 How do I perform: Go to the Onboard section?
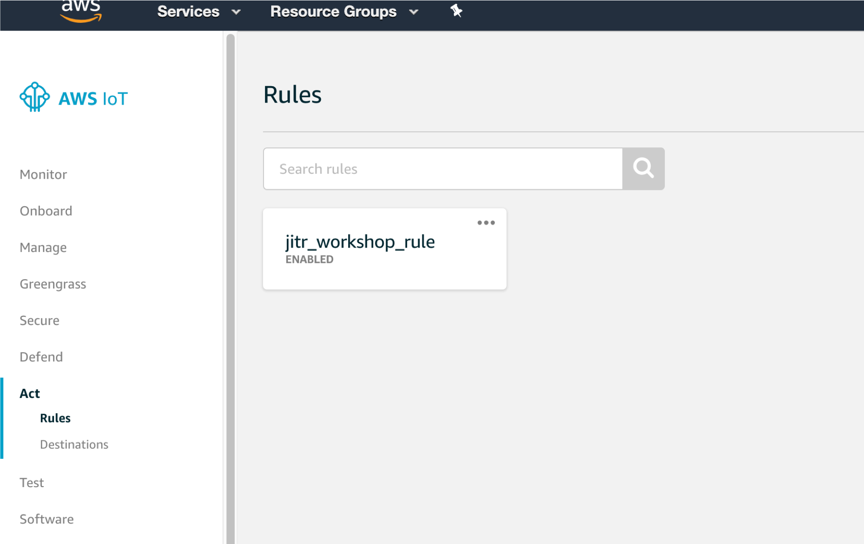46,211
